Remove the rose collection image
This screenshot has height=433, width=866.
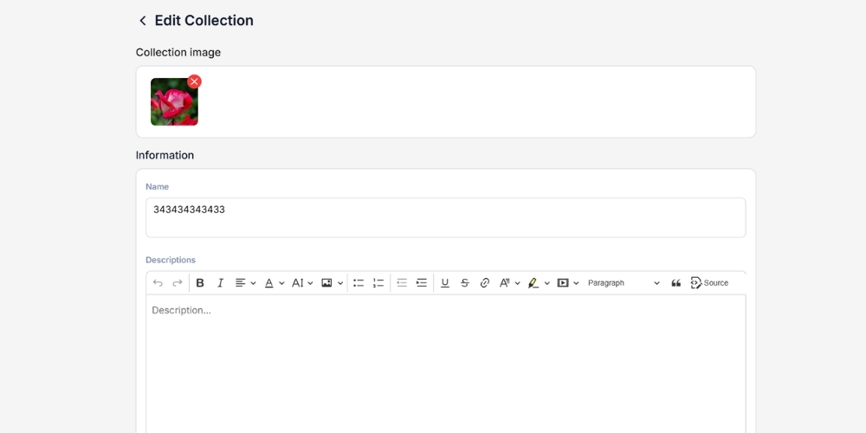click(x=194, y=81)
